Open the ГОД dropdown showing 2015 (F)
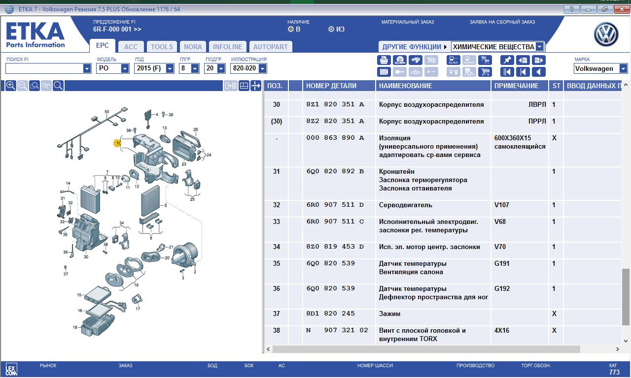Image resolution: width=631 pixels, height=378 pixels. (170, 68)
